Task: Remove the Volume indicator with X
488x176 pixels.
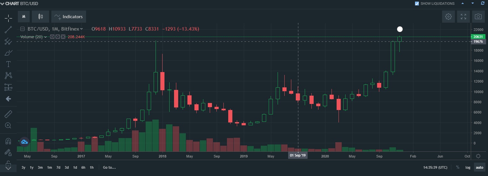Action: click(x=63, y=37)
